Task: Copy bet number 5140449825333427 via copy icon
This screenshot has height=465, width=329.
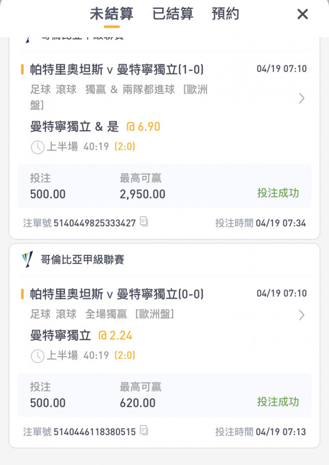Action: (144, 221)
